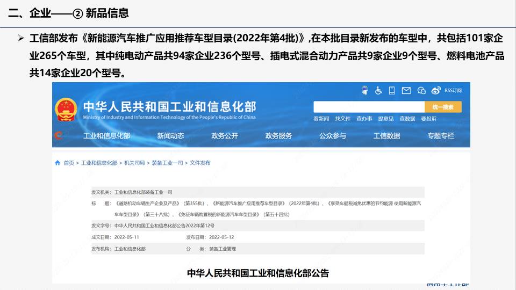Viewport: 516px width, 290px height.
Task: Click the document title first line starting with《道路机动车辆生产企业及产品》
Action: click(x=268, y=204)
